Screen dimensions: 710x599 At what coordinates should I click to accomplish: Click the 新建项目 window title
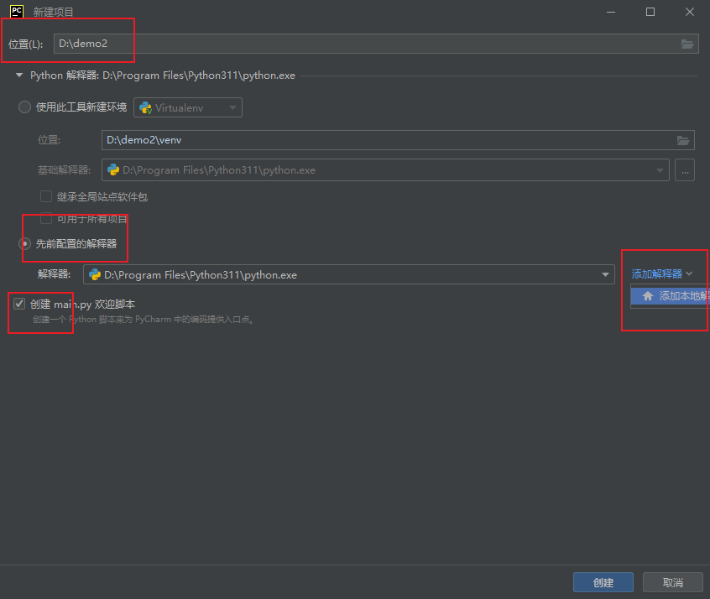coord(53,12)
